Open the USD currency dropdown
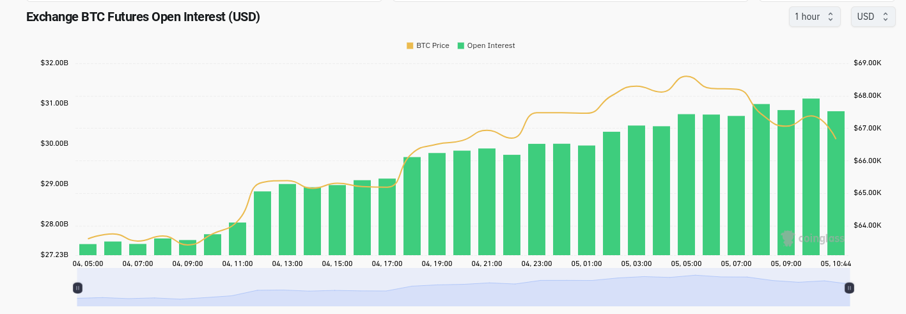Screen dimensions: 906x314 [873, 17]
